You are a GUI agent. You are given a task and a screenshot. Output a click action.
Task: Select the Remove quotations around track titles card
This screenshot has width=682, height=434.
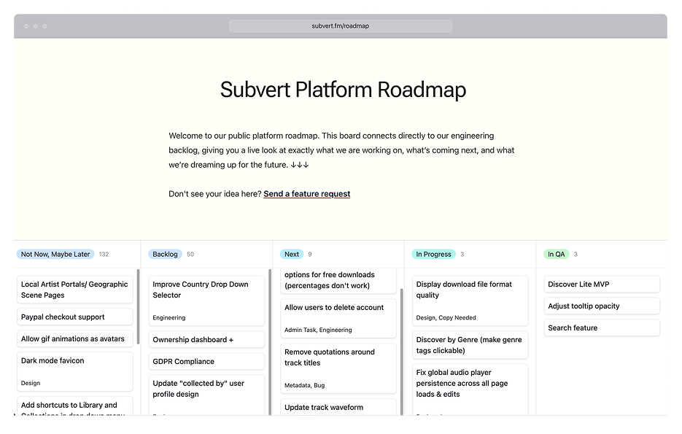click(x=338, y=367)
